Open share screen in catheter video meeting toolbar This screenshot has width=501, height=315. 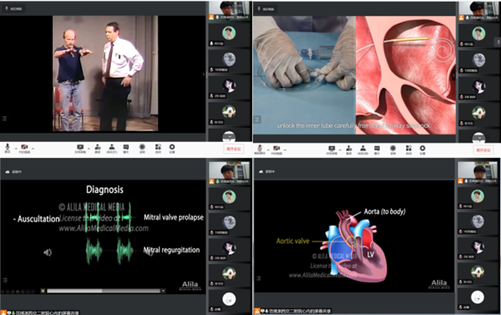coord(331,150)
